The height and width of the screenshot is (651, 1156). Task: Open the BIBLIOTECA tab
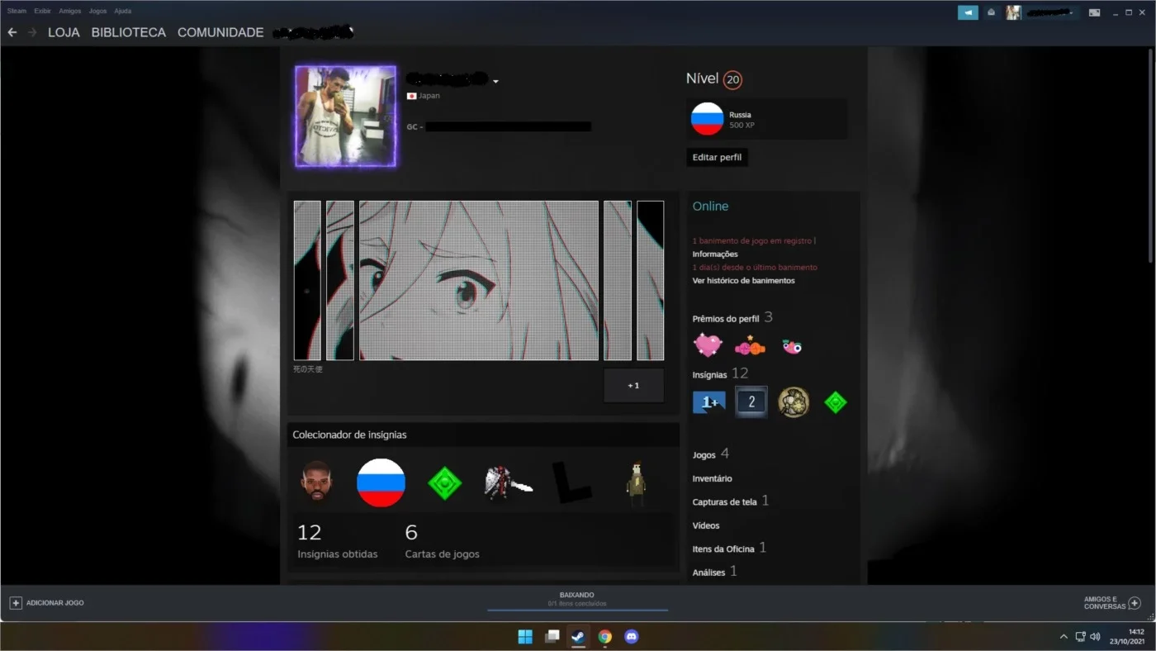pos(129,32)
